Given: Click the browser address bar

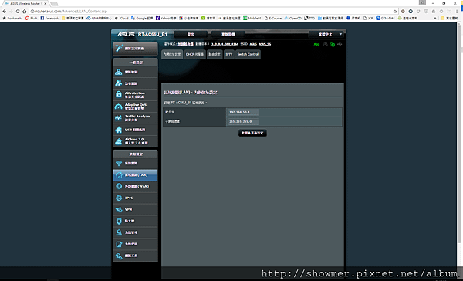Looking at the screenshot, I should pyautogui.click(x=213, y=12).
